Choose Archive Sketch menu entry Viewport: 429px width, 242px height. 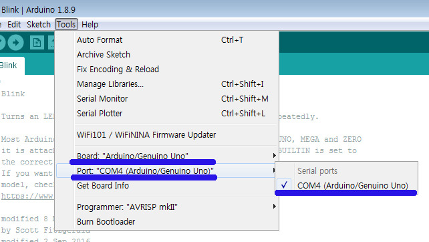[167, 54]
